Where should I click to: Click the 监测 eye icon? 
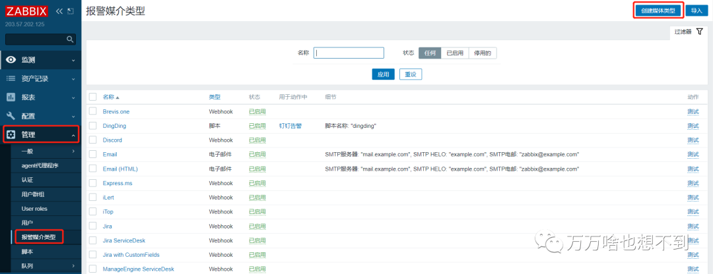click(11, 60)
